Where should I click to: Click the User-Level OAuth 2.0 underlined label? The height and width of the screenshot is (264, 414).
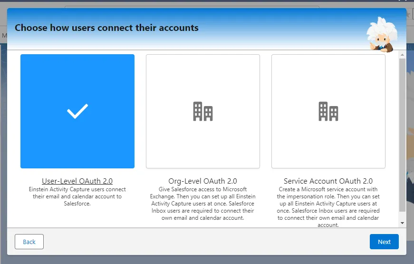(77, 181)
